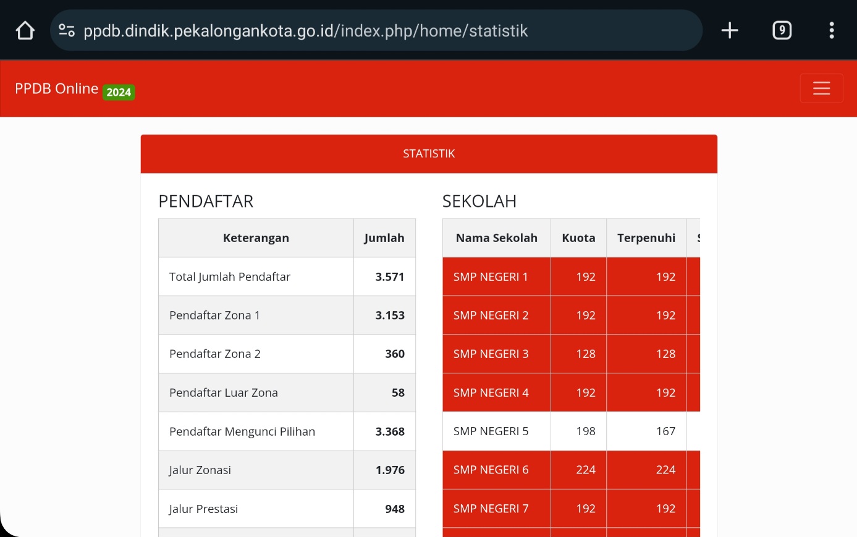
Task: Select the SMP NEGERI 3 row
Action: 572,354
